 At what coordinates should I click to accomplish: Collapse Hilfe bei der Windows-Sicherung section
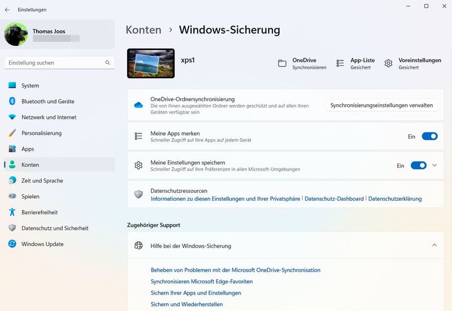[x=434, y=245]
